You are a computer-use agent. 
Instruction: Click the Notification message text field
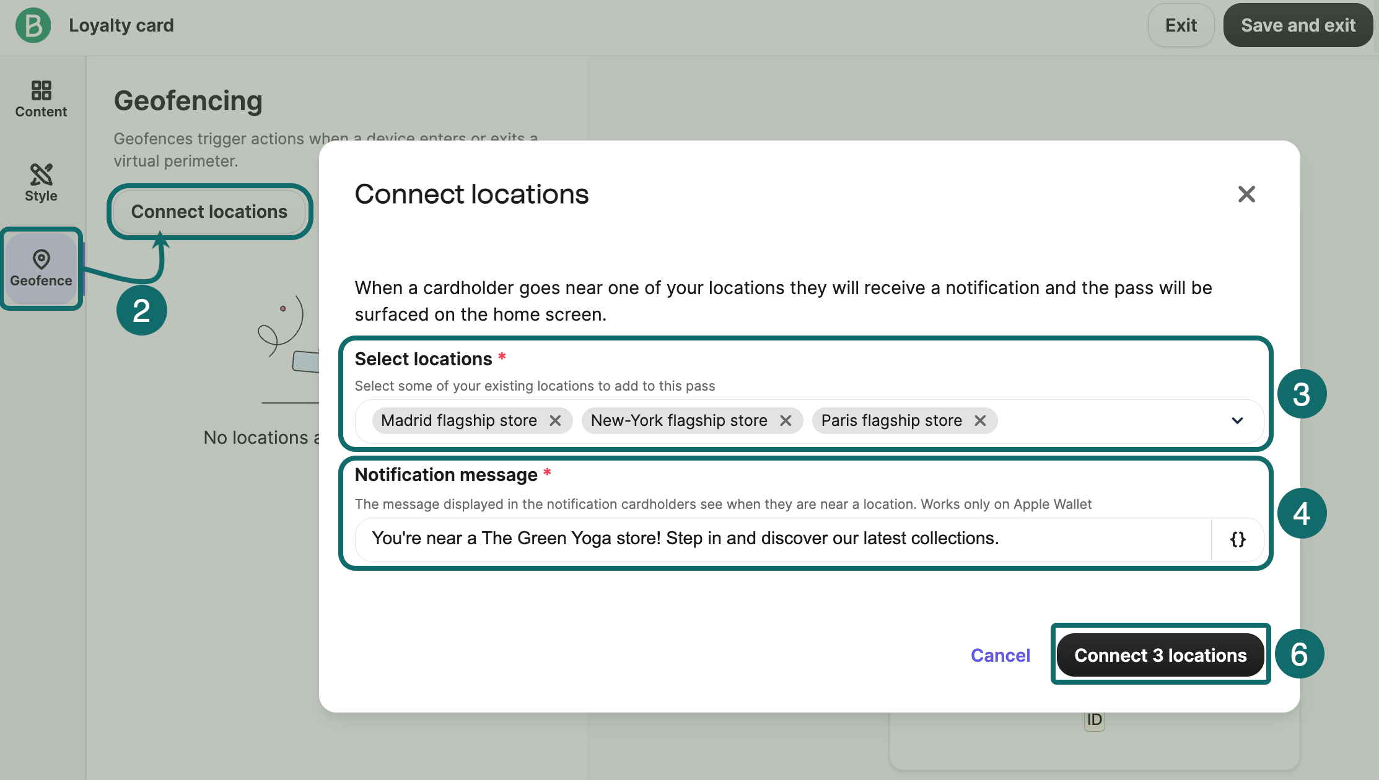pos(783,539)
